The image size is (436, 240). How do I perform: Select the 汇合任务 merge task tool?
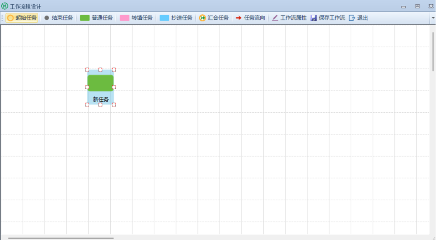click(x=214, y=18)
